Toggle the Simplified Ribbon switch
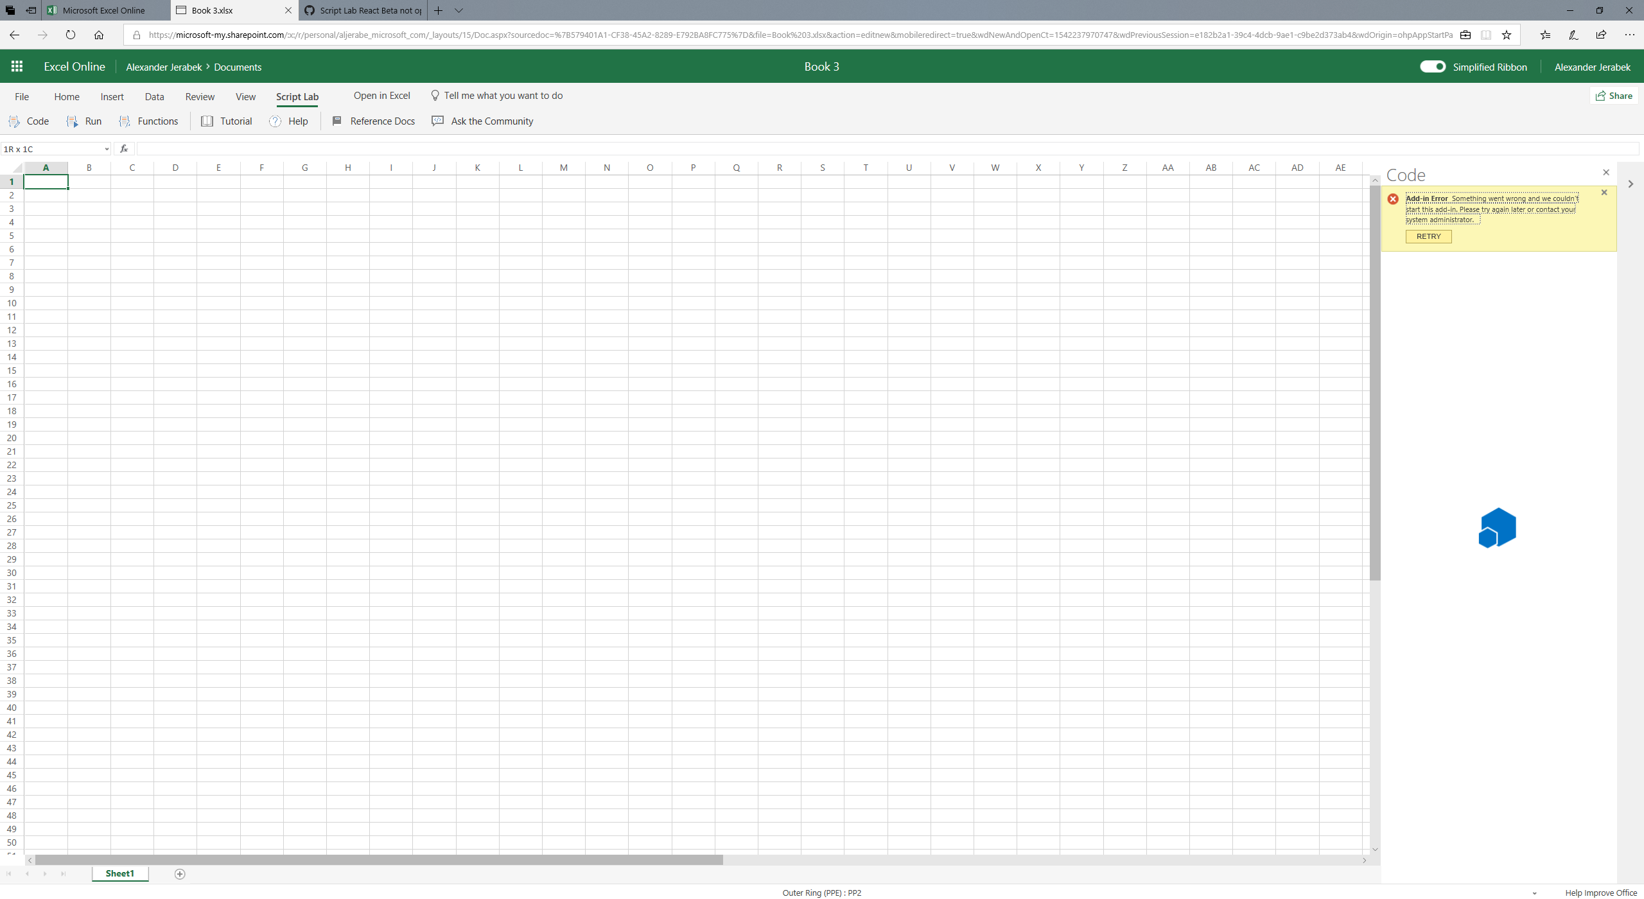This screenshot has width=1644, height=899. [x=1433, y=66]
